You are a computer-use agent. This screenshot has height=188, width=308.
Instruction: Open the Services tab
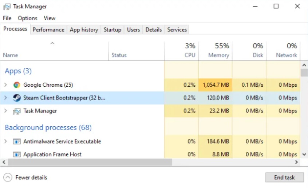point(177,30)
